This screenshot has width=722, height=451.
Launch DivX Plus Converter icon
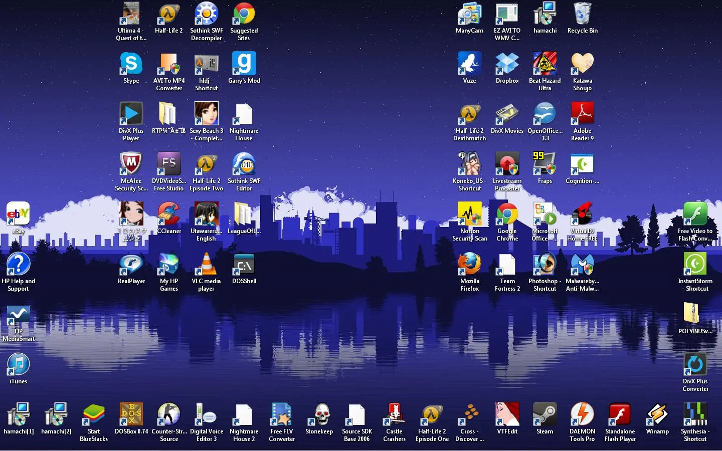point(695,364)
